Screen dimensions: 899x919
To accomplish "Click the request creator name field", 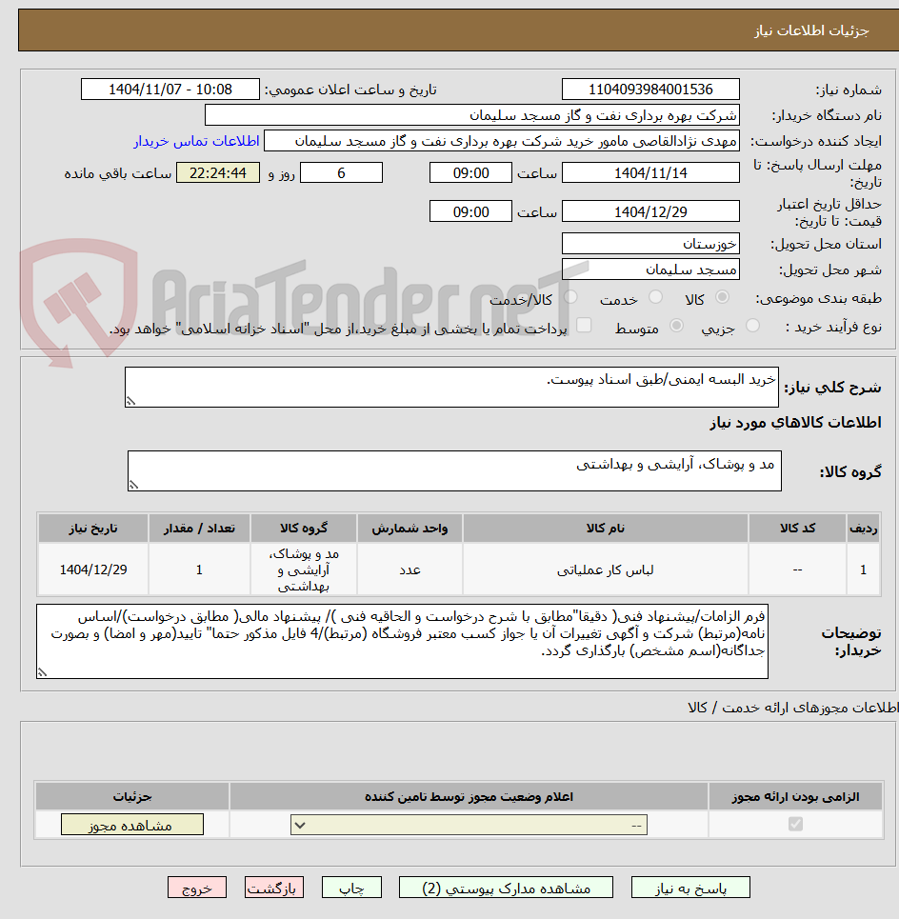I will [x=502, y=141].
